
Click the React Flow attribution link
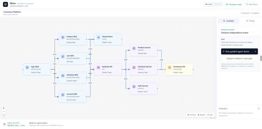pyautogui.click(x=213, y=118)
